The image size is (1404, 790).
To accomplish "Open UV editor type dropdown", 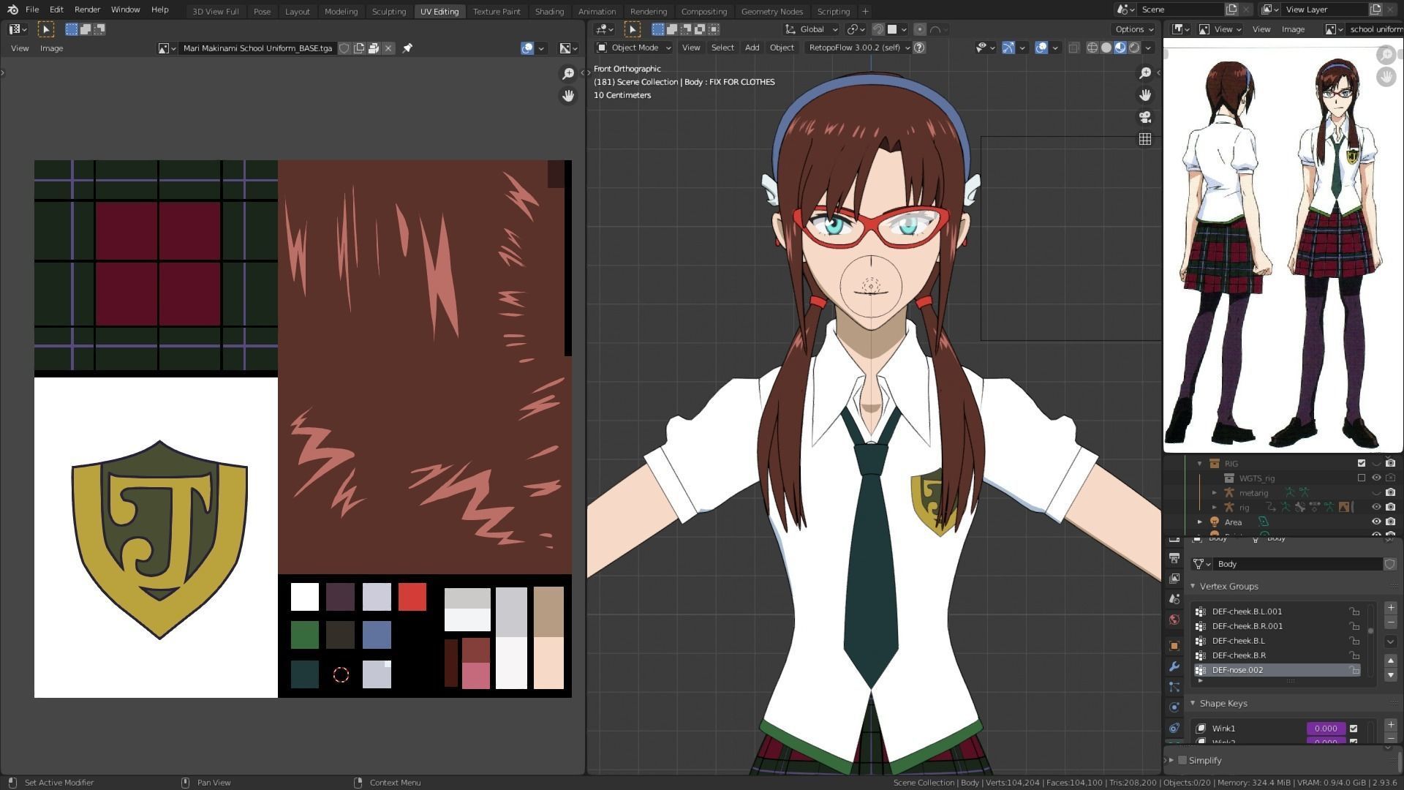I will (18, 29).
